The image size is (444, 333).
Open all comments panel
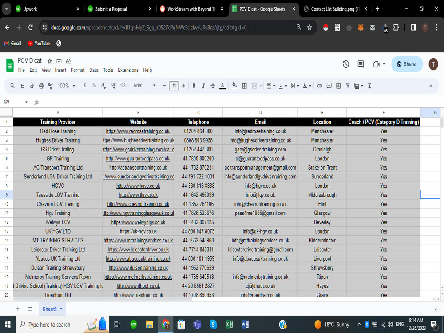(x=361, y=64)
